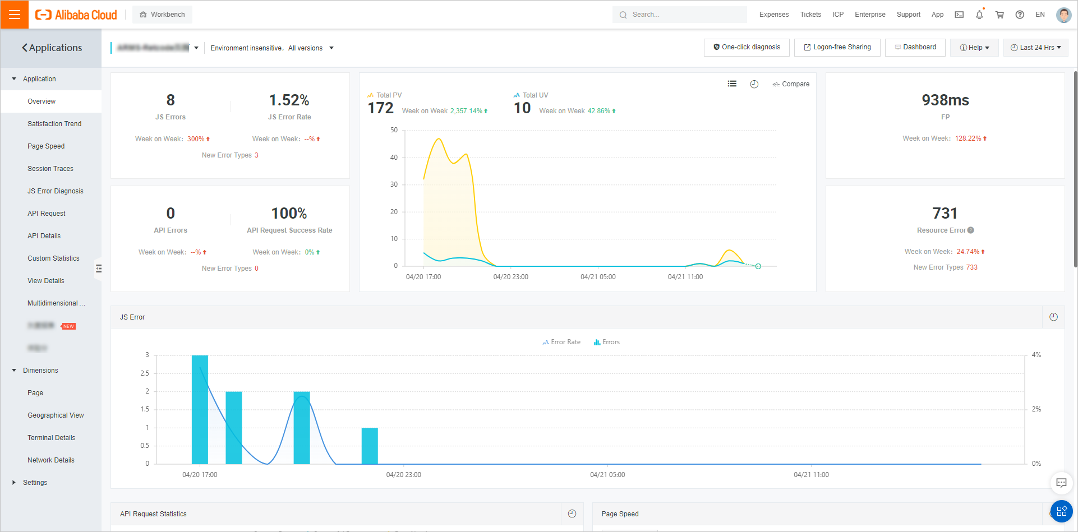
Task: Click the One-click diagnosis button
Action: [747, 48]
